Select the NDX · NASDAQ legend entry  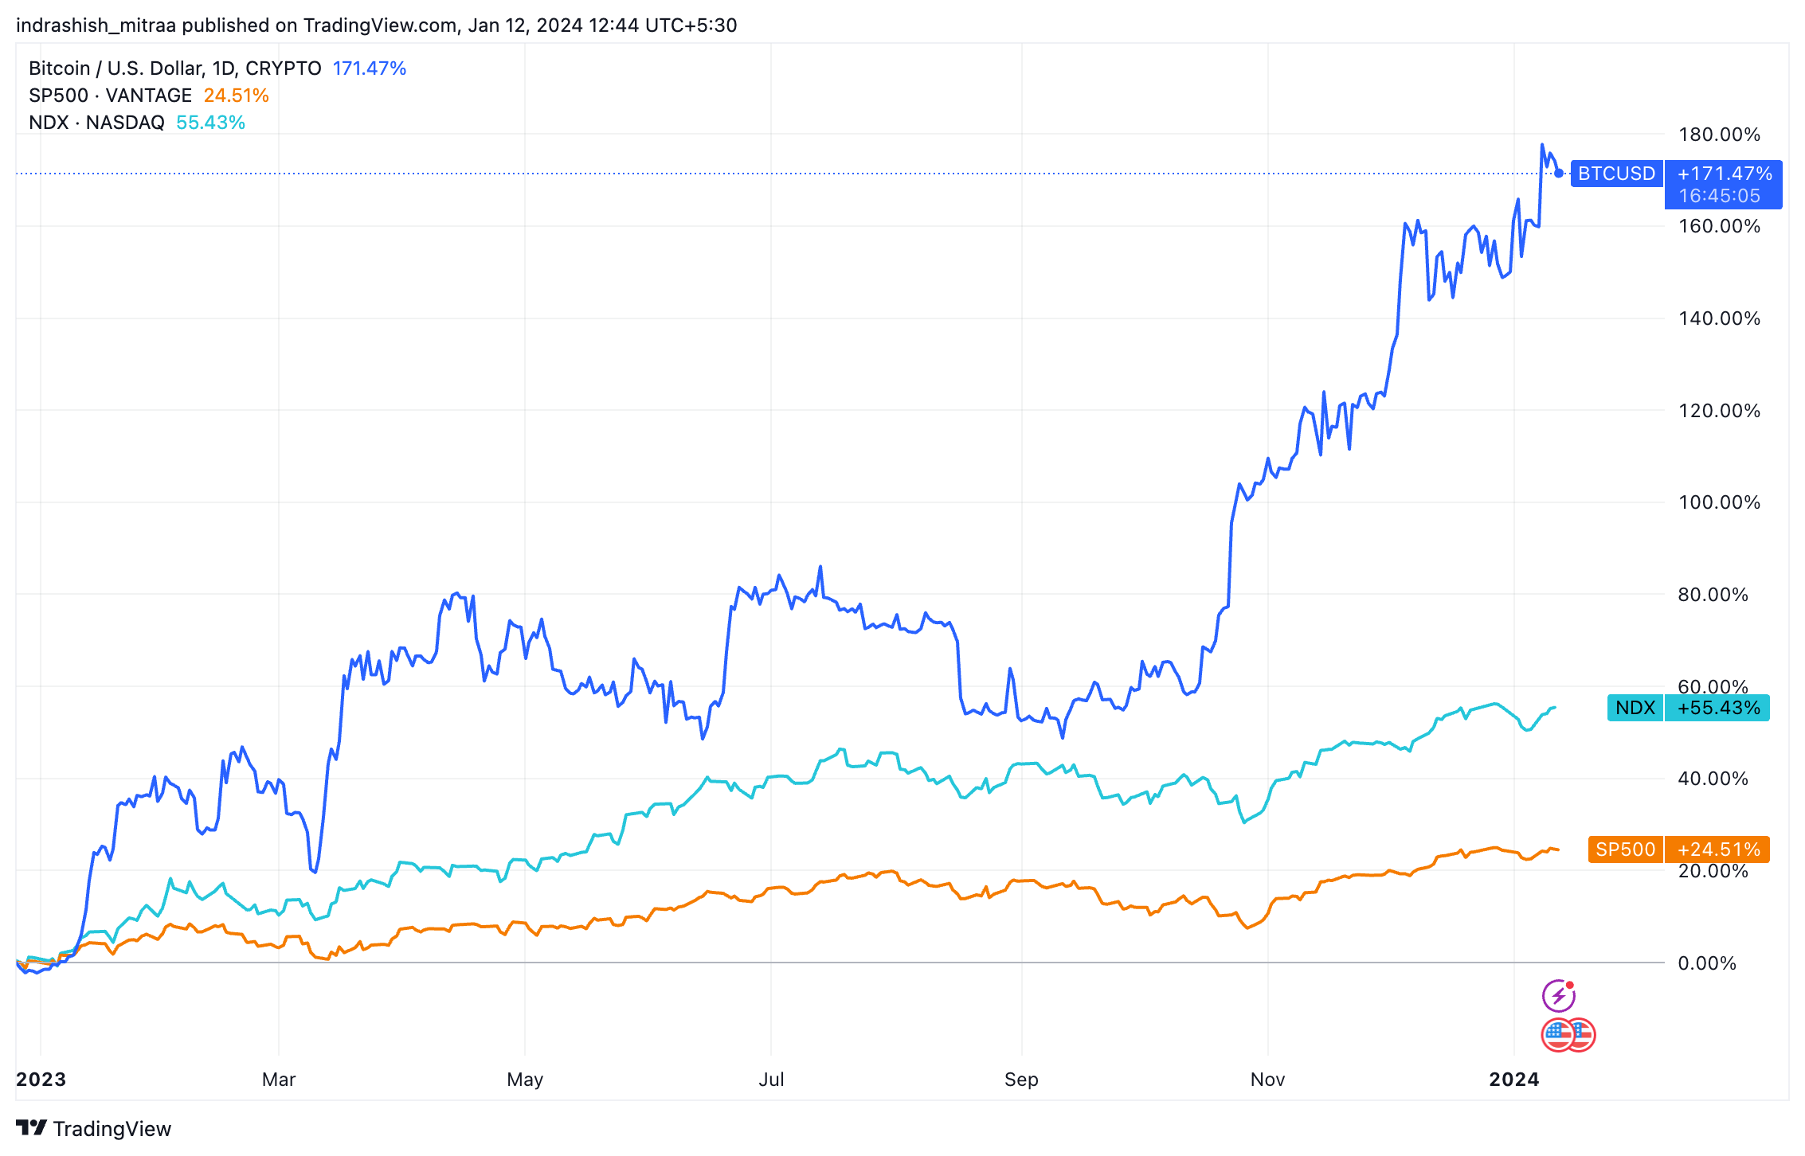point(96,123)
